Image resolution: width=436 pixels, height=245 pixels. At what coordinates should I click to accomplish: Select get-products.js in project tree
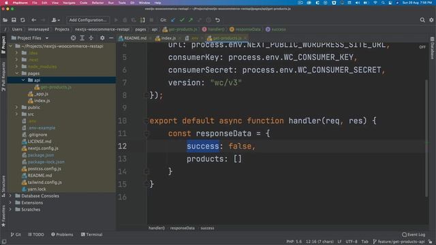56,87
